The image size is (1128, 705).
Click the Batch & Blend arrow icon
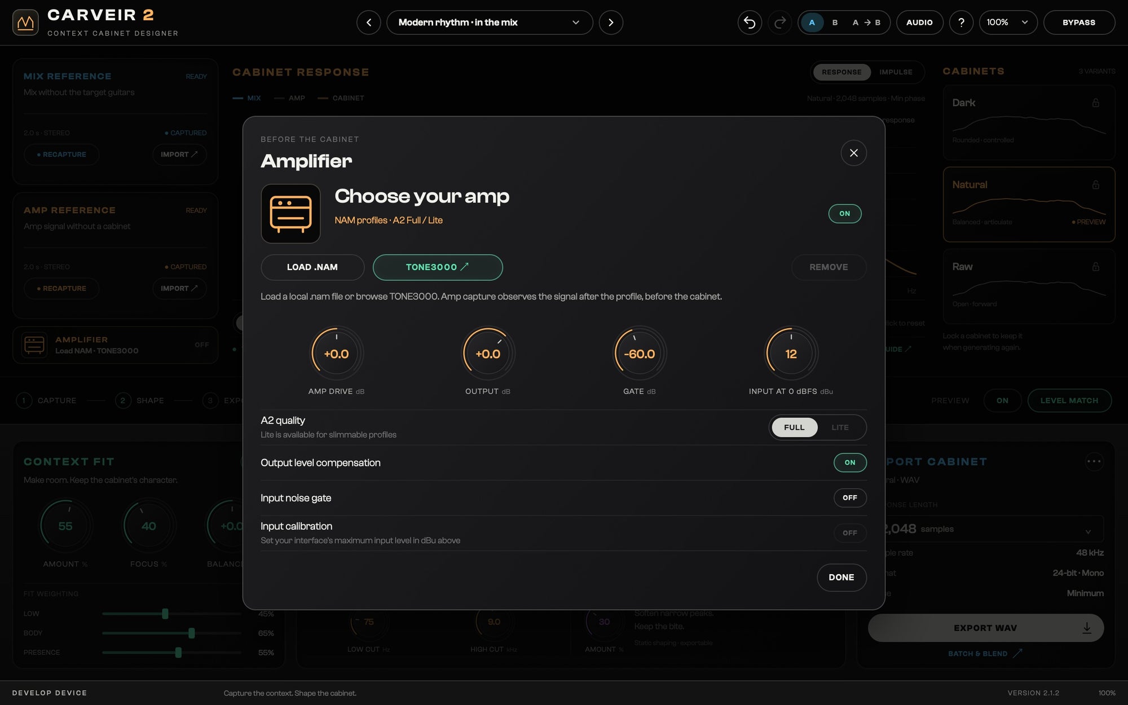1017,653
